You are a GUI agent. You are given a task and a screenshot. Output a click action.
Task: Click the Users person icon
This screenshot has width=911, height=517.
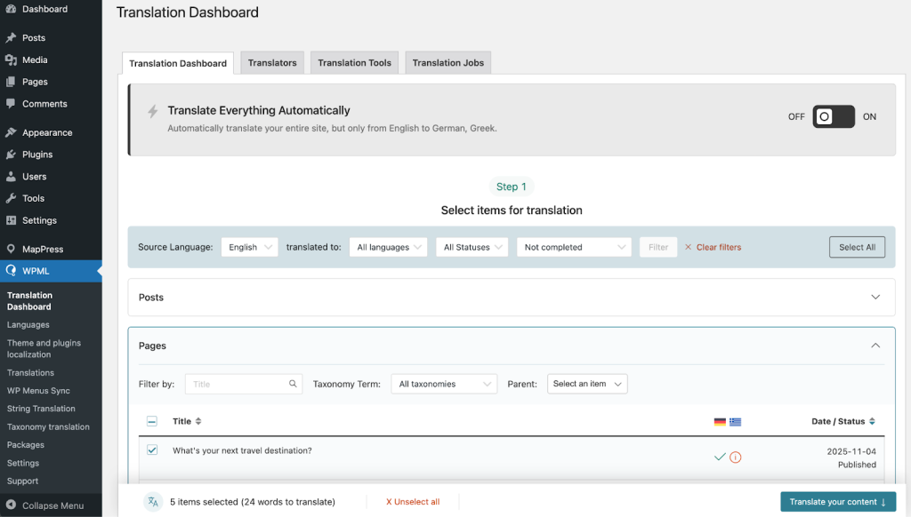(x=11, y=177)
